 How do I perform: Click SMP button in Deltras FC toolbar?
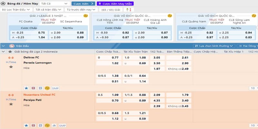click(55, 88)
